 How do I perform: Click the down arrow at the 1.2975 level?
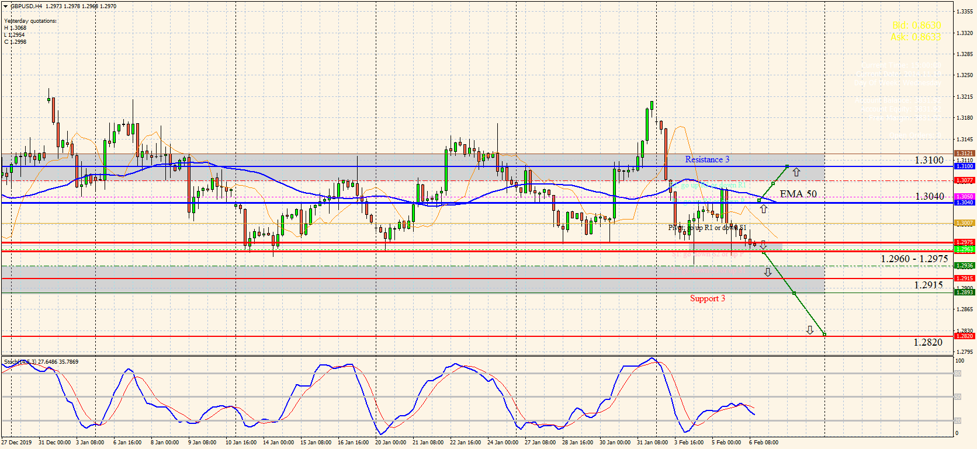[x=763, y=245]
